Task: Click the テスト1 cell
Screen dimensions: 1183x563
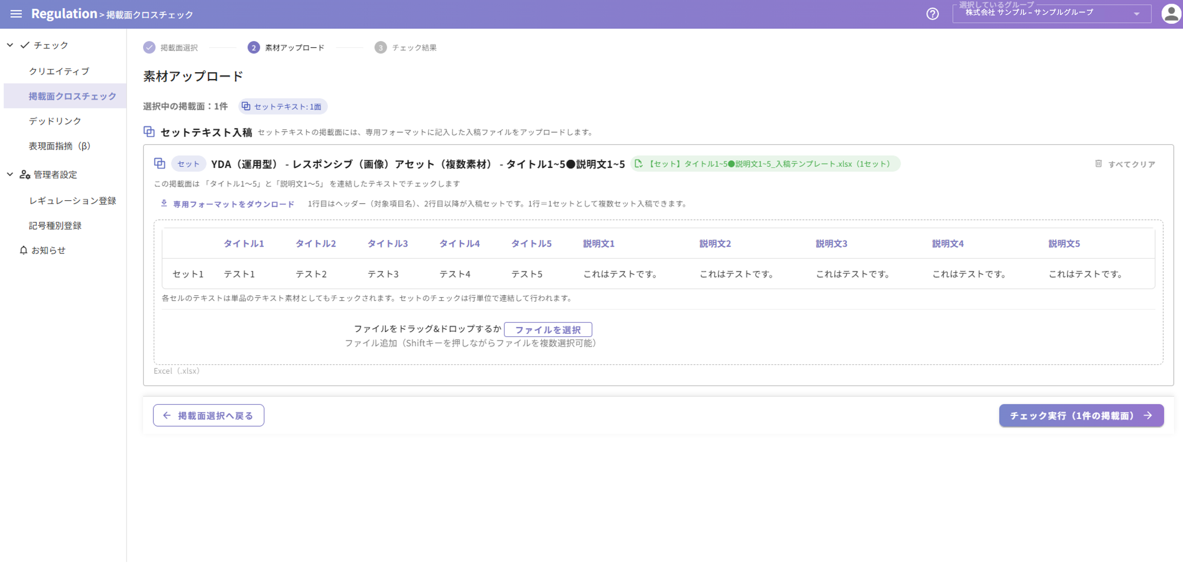Action: [x=239, y=274]
